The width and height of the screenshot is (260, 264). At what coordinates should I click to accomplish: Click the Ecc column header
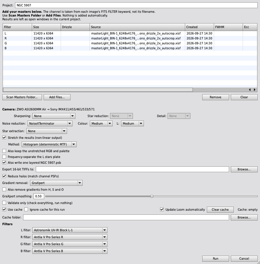click(250, 27)
